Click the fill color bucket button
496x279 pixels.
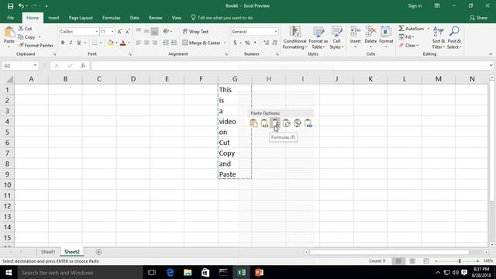pyautogui.click(x=110, y=43)
